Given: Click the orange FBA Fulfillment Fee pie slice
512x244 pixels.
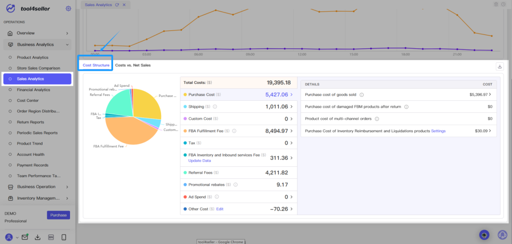Looking at the screenshot, I should click(130, 132).
